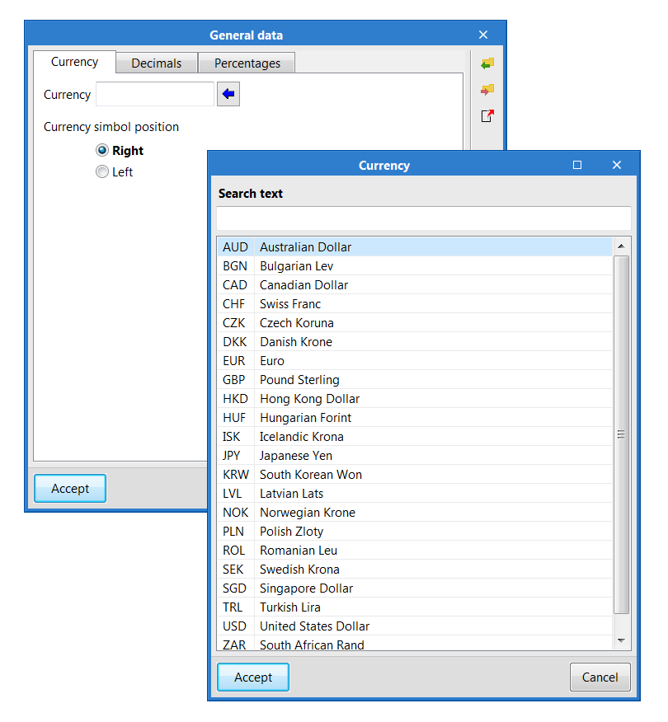Click the Currency text field
This screenshot has width=668, height=722.
(155, 94)
